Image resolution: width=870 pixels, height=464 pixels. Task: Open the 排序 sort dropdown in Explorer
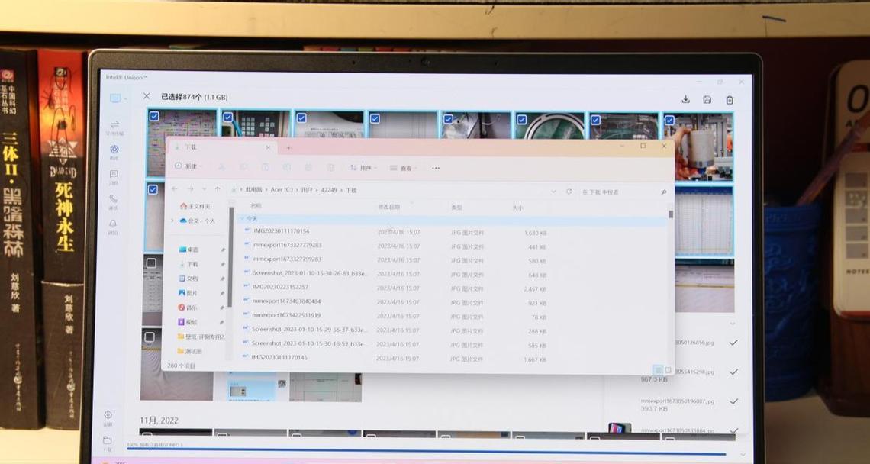[x=362, y=168]
